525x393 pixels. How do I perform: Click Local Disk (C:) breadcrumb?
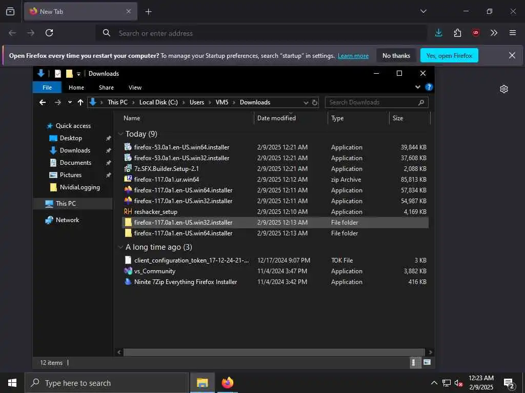158,102
